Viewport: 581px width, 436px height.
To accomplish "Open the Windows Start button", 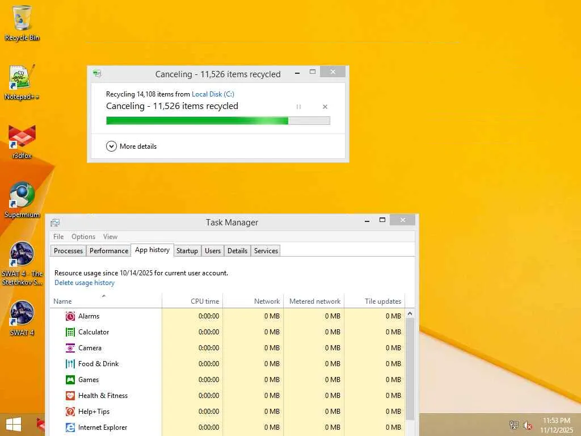I will [x=14, y=425].
